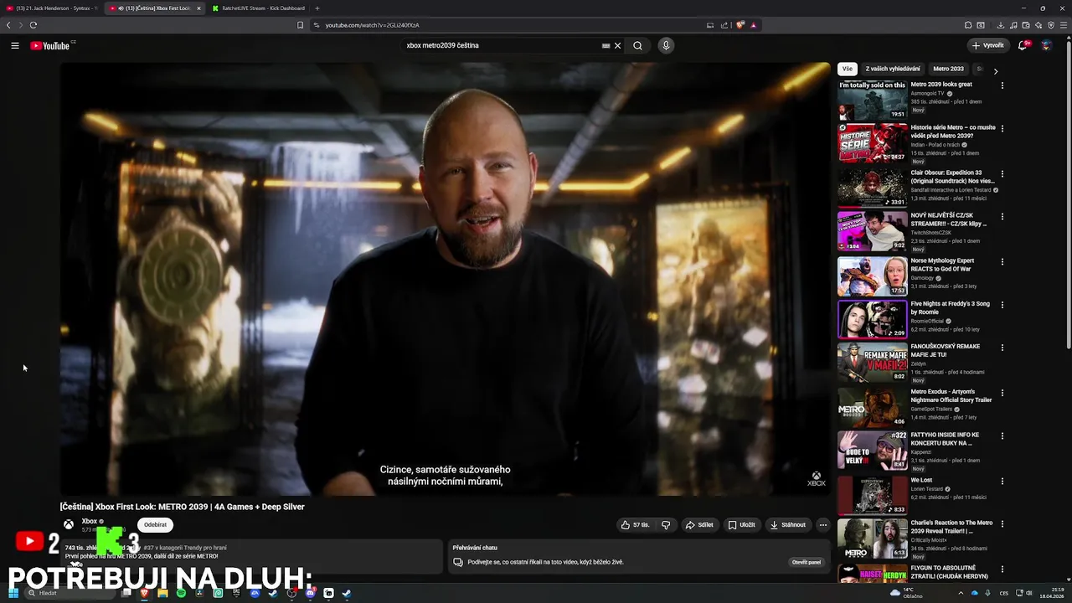Open Spotify from the taskbar
Viewport: 1072px width, 603px height.
181,593
